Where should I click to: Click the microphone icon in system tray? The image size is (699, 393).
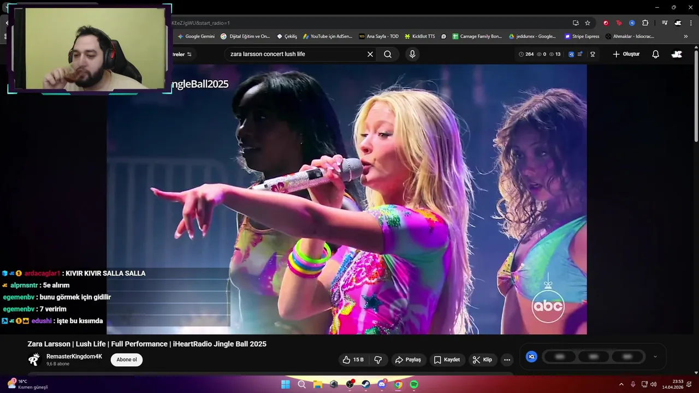coord(633,384)
